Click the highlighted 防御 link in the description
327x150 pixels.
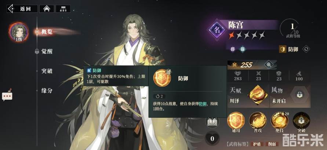(x=203, y=104)
